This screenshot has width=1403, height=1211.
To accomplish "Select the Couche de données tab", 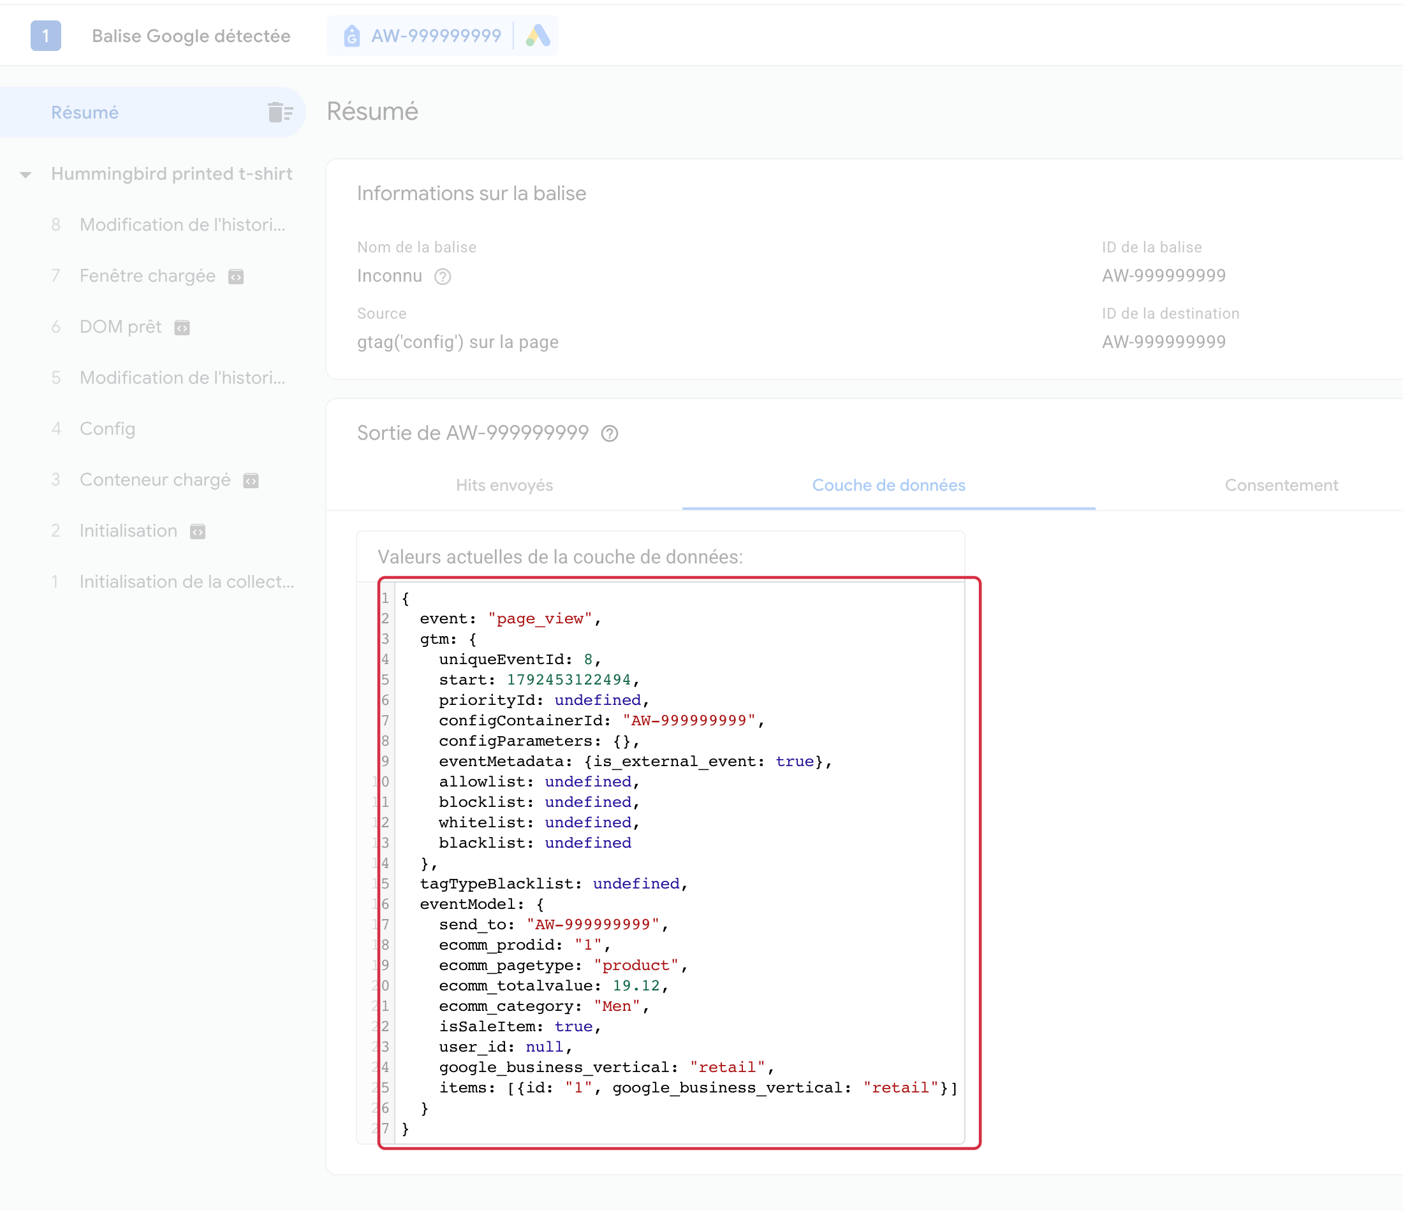I will tap(888, 485).
